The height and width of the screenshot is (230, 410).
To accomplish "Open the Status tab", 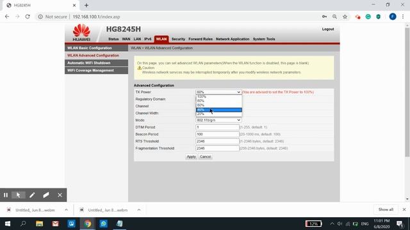I will pos(113,39).
